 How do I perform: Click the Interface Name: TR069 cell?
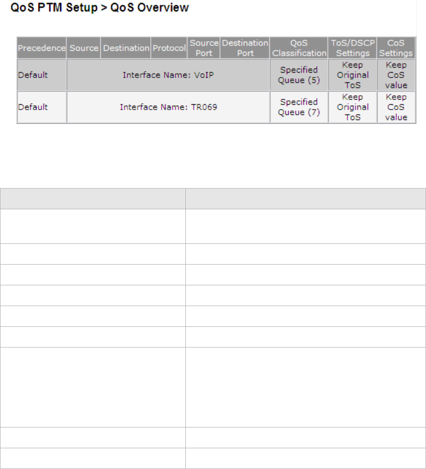pos(168,107)
